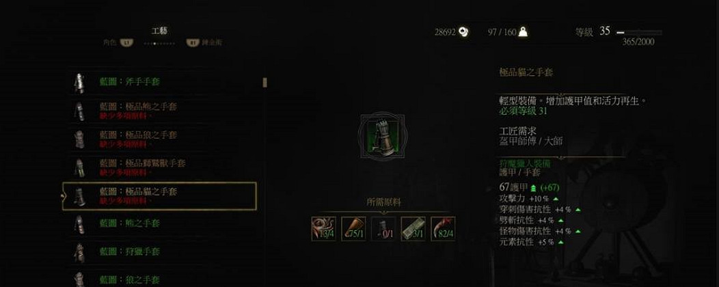Click the red claw ingredient showing 82/4
Viewport: 719px width, 287px height.
coord(444,229)
